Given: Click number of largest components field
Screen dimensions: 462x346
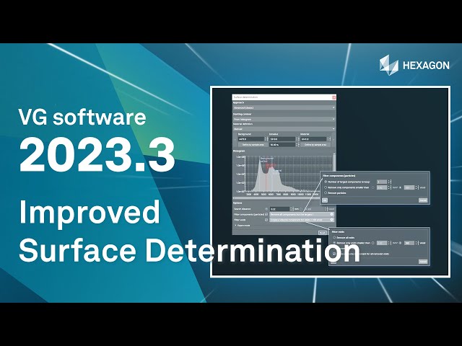Looking at the screenshot, I should point(382,182).
